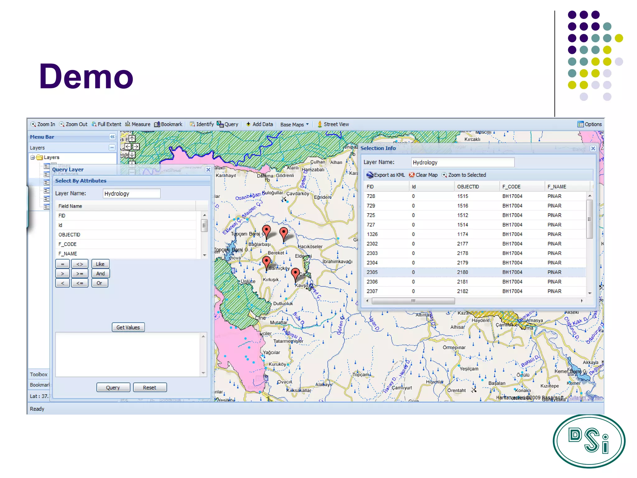Viewport: 637px width, 478px height.
Task: Pan map right with arrow button
Action: pyautogui.click(x=136, y=146)
